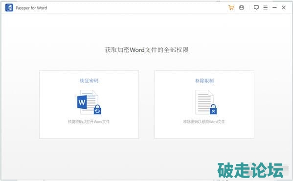Close the Passper for Word window
The width and height of the screenshot is (293, 181).
tap(284, 7)
